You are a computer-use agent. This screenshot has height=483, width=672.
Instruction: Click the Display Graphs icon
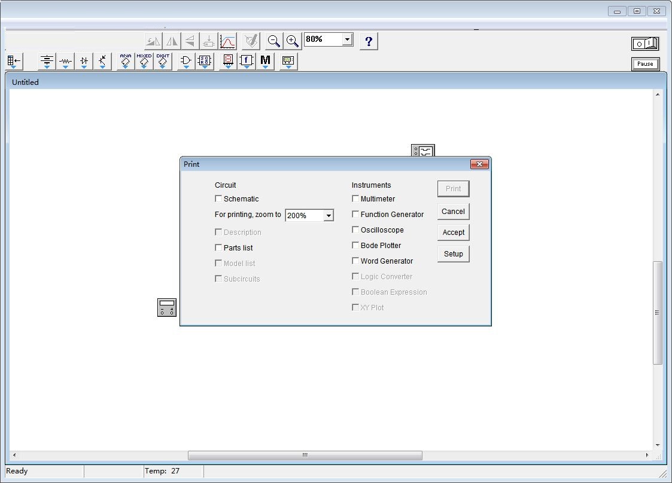coord(227,41)
